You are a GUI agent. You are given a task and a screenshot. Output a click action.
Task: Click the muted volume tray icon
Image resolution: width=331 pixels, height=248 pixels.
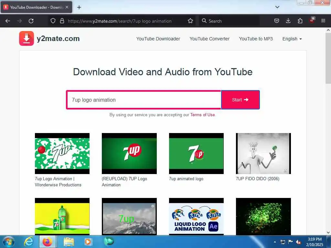[298, 242]
